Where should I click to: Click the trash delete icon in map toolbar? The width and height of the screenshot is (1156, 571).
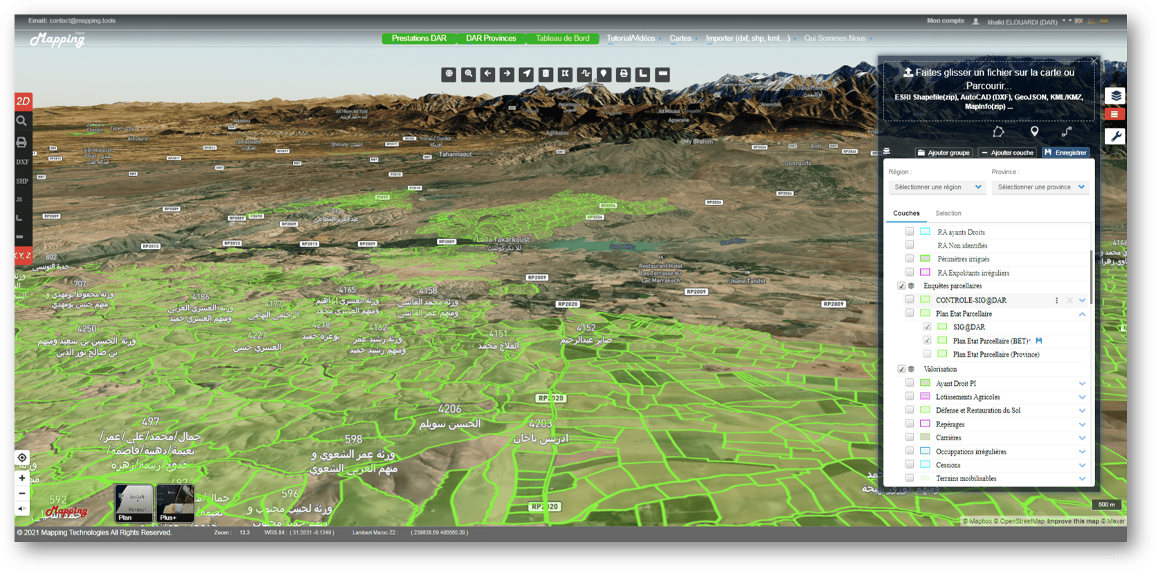coord(546,74)
